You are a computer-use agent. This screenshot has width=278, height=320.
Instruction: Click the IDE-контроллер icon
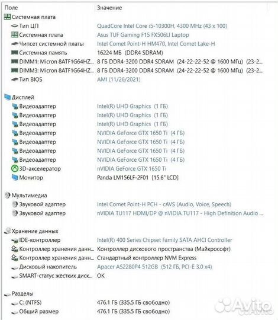[15, 240]
